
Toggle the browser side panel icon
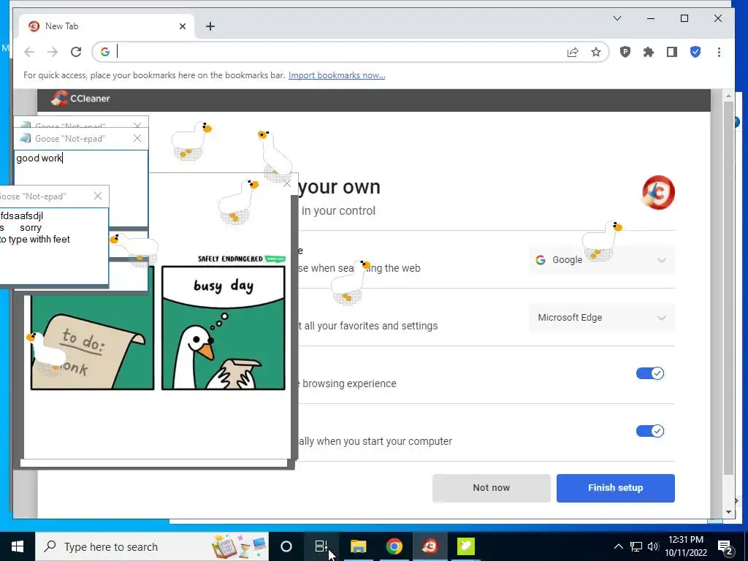tap(672, 52)
